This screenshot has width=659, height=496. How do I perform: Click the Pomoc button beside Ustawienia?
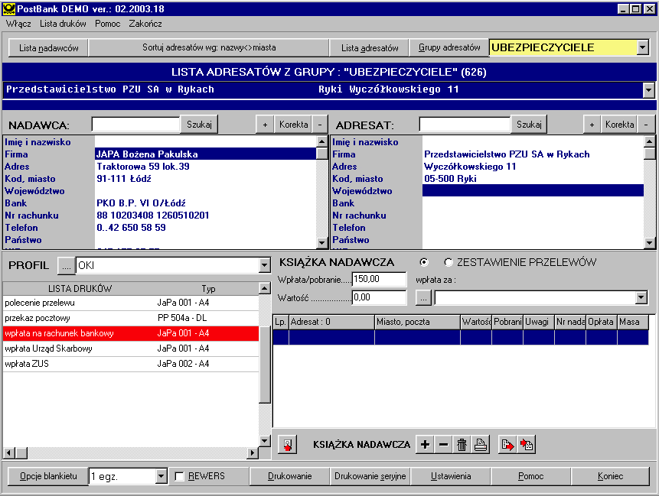pos(531,476)
